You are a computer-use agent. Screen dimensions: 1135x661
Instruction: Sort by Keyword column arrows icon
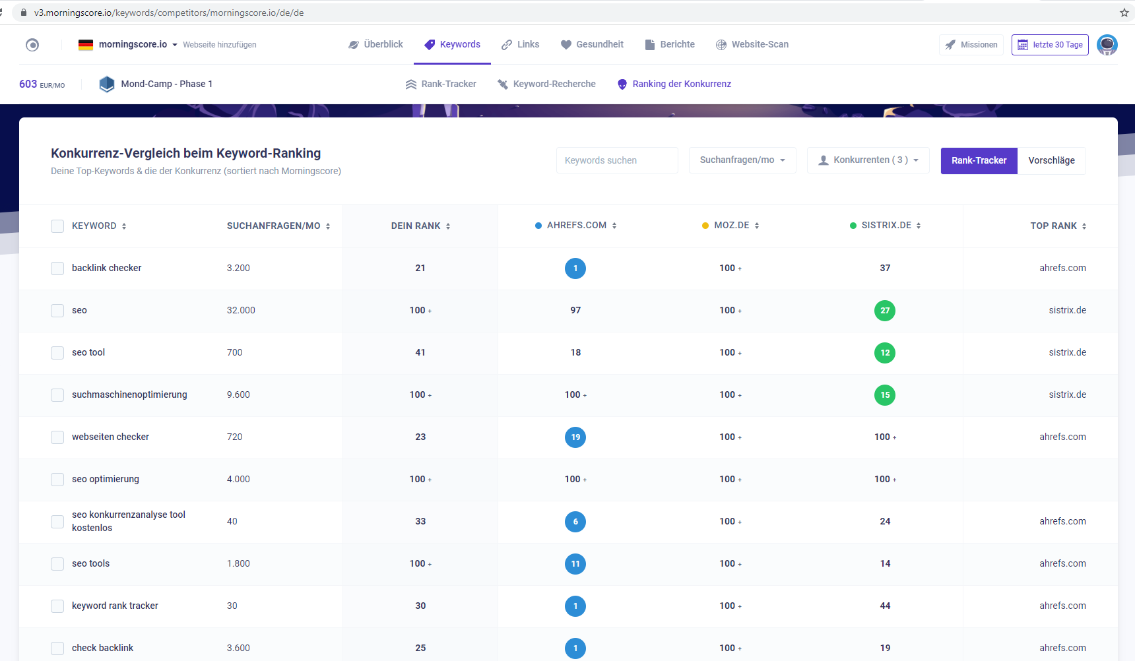pyautogui.click(x=124, y=226)
